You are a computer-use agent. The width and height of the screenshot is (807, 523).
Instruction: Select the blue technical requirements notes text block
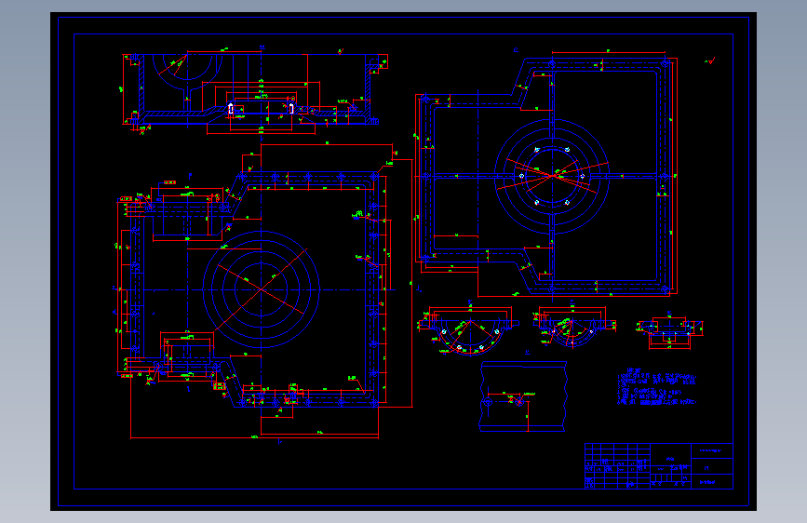(x=657, y=386)
